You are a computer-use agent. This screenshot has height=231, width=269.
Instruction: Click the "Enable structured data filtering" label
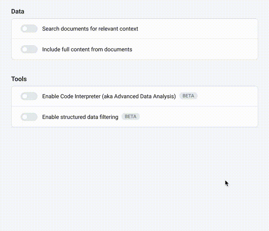(80, 117)
